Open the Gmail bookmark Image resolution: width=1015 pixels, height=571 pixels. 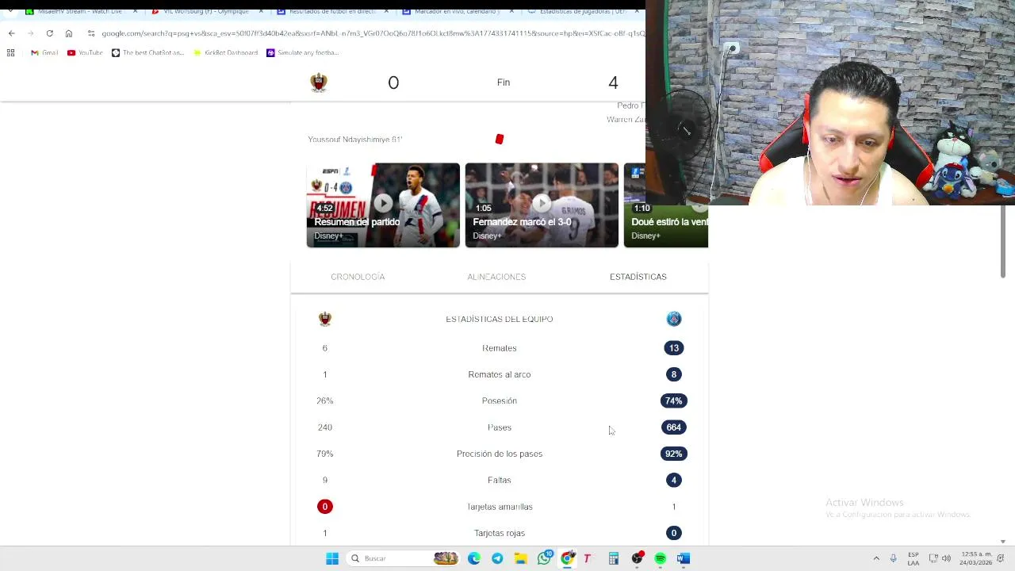click(44, 52)
